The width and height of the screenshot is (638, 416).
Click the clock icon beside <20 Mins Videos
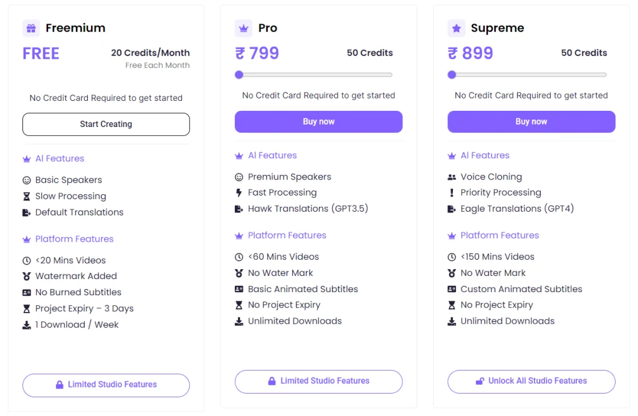pyautogui.click(x=26, y=261)
